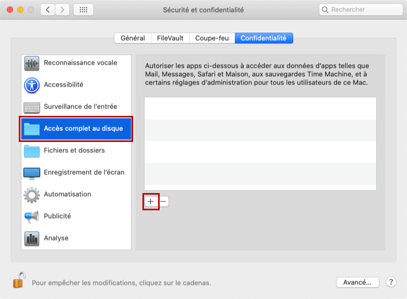This screenshot has height=299, width=407.
Task: Choose the "Accès complet au disque" label
Action: click(x=83, y=128)
